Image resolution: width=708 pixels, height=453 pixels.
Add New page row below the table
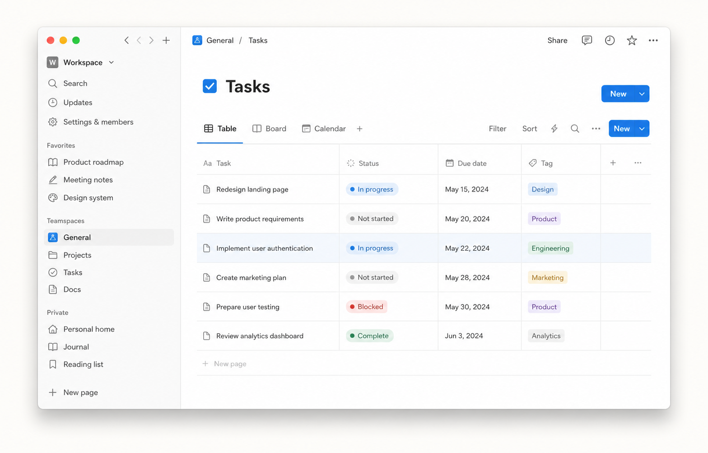pos(424,364)
